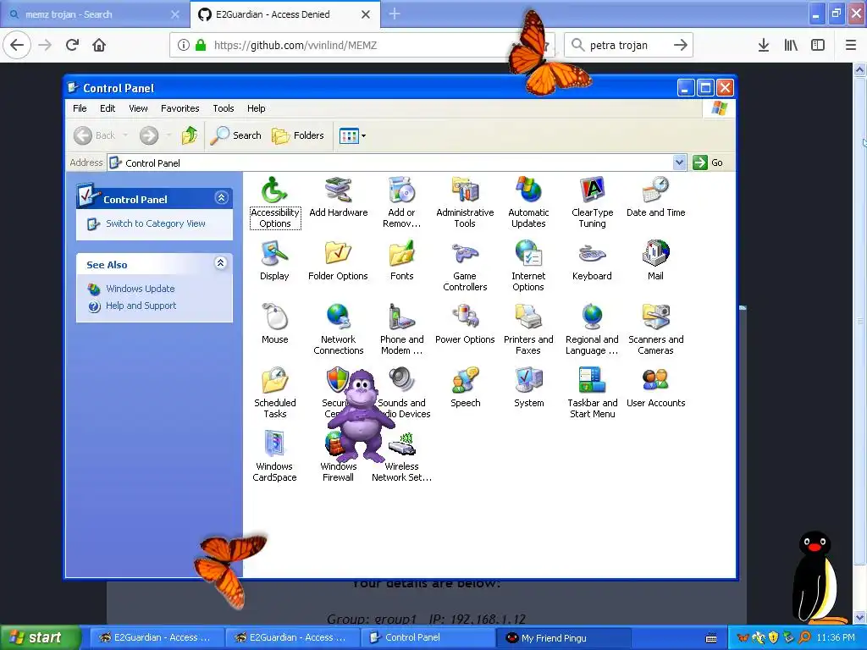Open the Mouse icon

(x=275, y=324)
